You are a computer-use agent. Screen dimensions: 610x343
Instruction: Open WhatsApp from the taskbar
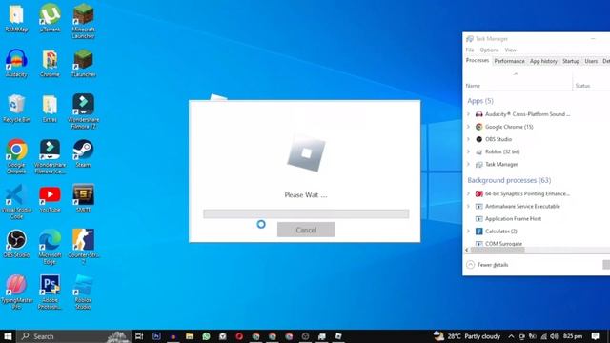tap(206, 336)
